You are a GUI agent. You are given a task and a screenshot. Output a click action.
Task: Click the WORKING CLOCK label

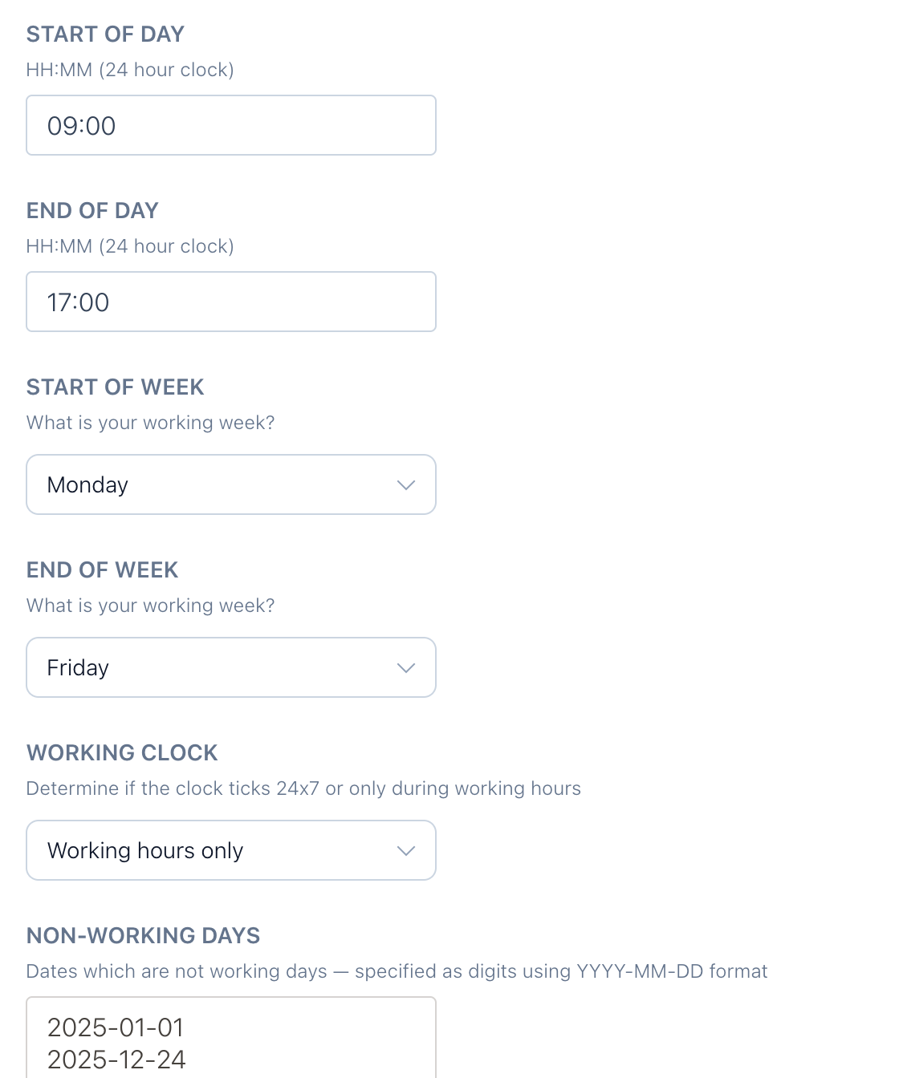pos(122,753)
